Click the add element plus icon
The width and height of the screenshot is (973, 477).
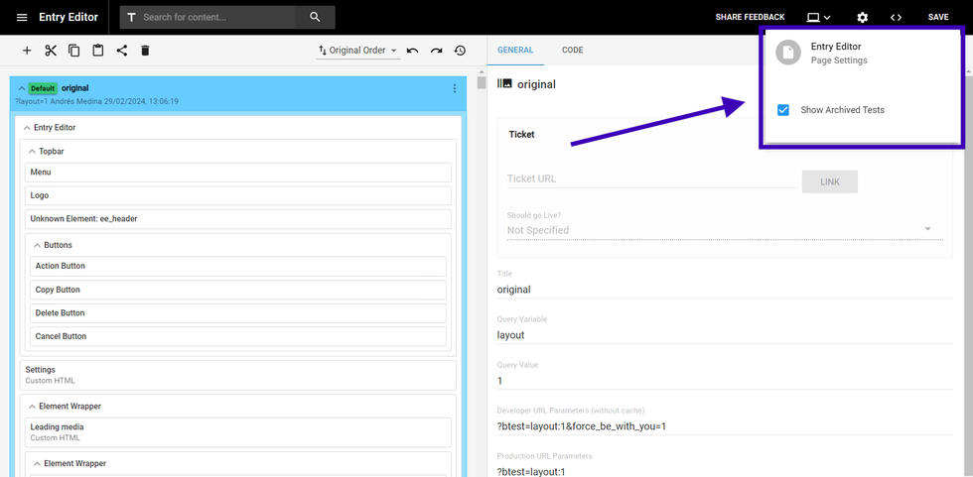click(27, 51)
